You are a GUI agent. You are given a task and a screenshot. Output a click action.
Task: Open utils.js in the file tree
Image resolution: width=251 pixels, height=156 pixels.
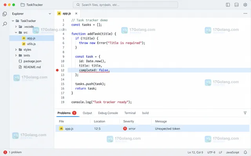coord(32,44)
